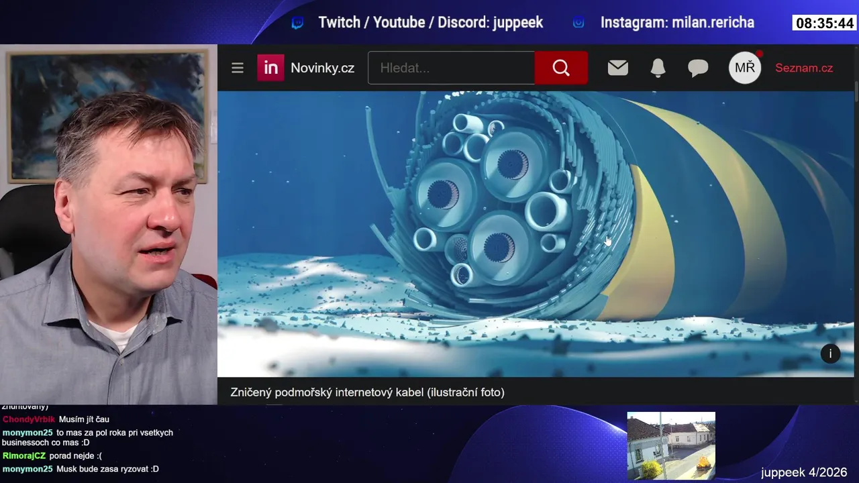859x483 pixels.
Task: Click chat message 'Musk bude zasa ryzovat :D'
Action: (x=107, y=469)
